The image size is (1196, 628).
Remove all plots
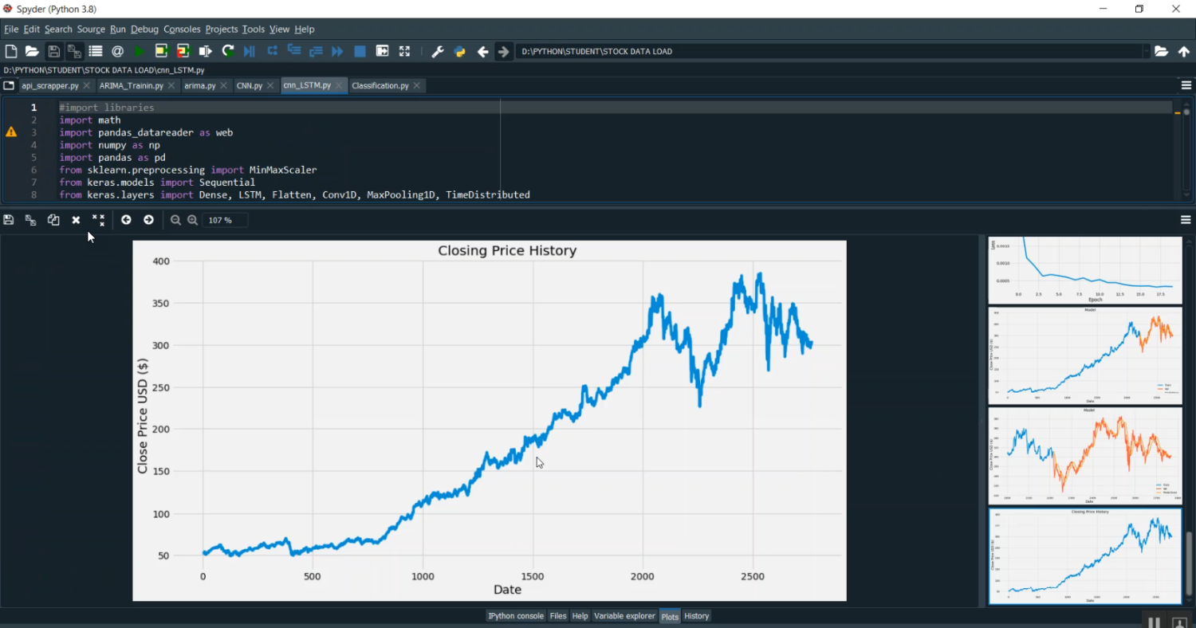pyautogui.click(x=98, y=219)
